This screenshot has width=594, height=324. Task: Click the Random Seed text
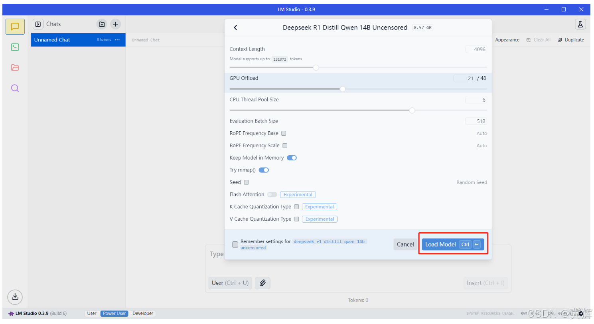[x=472, y=182]
